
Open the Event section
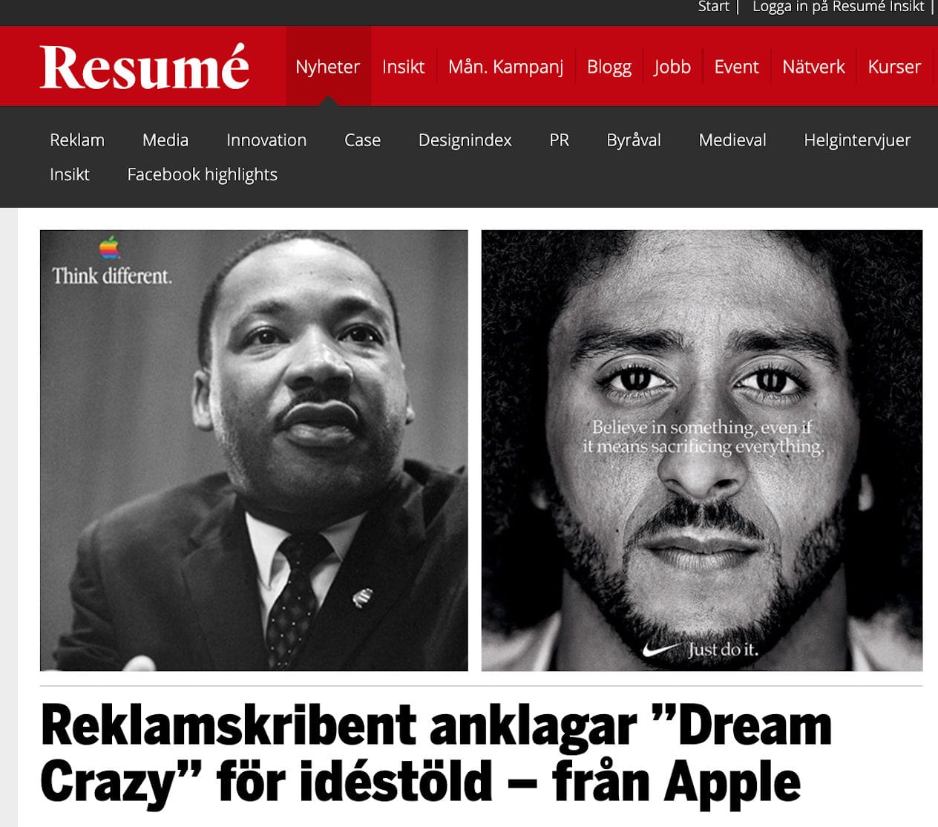736,67
